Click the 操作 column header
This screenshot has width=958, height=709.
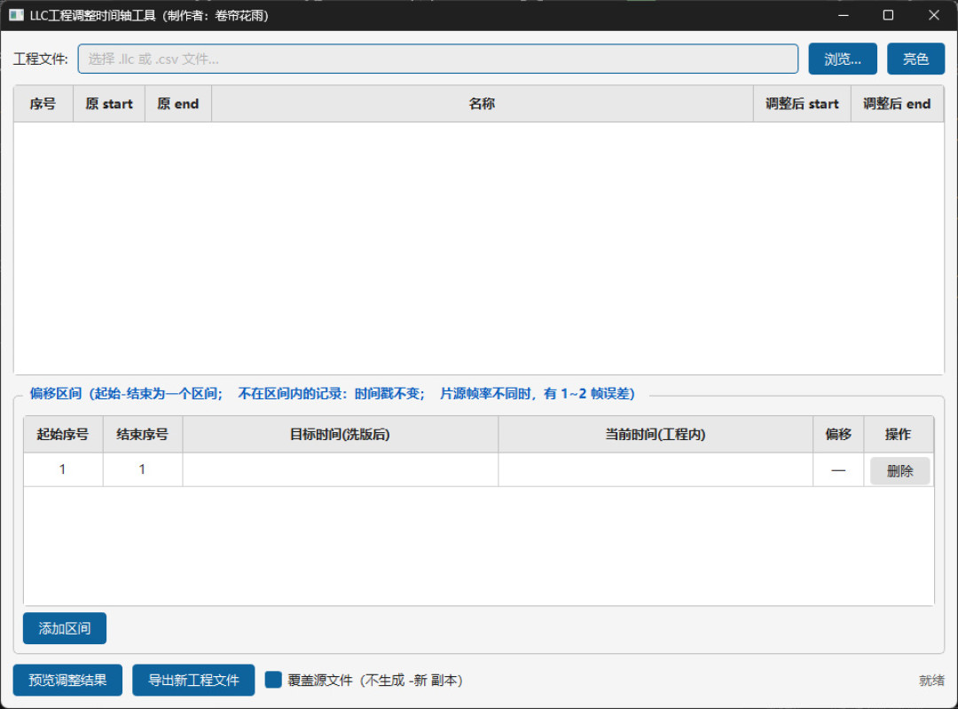coord(898,435)
